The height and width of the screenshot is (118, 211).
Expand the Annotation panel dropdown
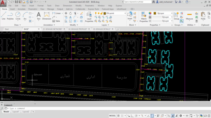[x=49, y=25]
